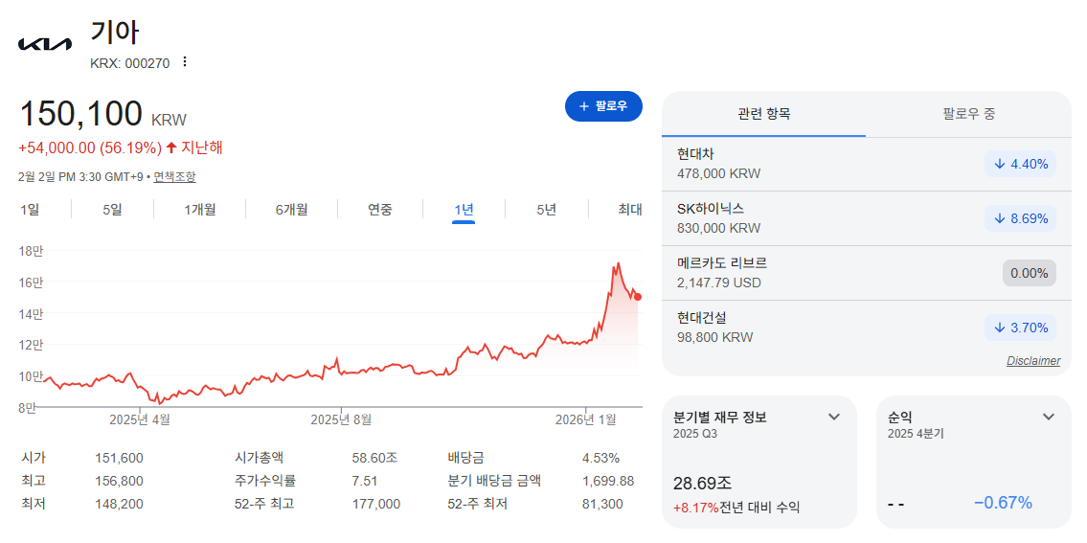Click the red endpoint dot on the chart
Image resolution: width=1087 pixels, height=543 pixels.
pos(638,297)
